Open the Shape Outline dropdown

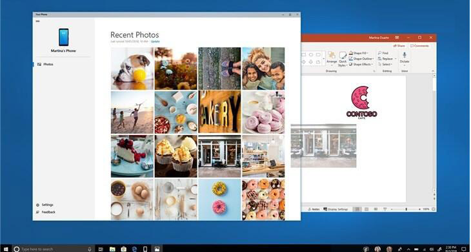pyautogui.click(x=361, y=59)
